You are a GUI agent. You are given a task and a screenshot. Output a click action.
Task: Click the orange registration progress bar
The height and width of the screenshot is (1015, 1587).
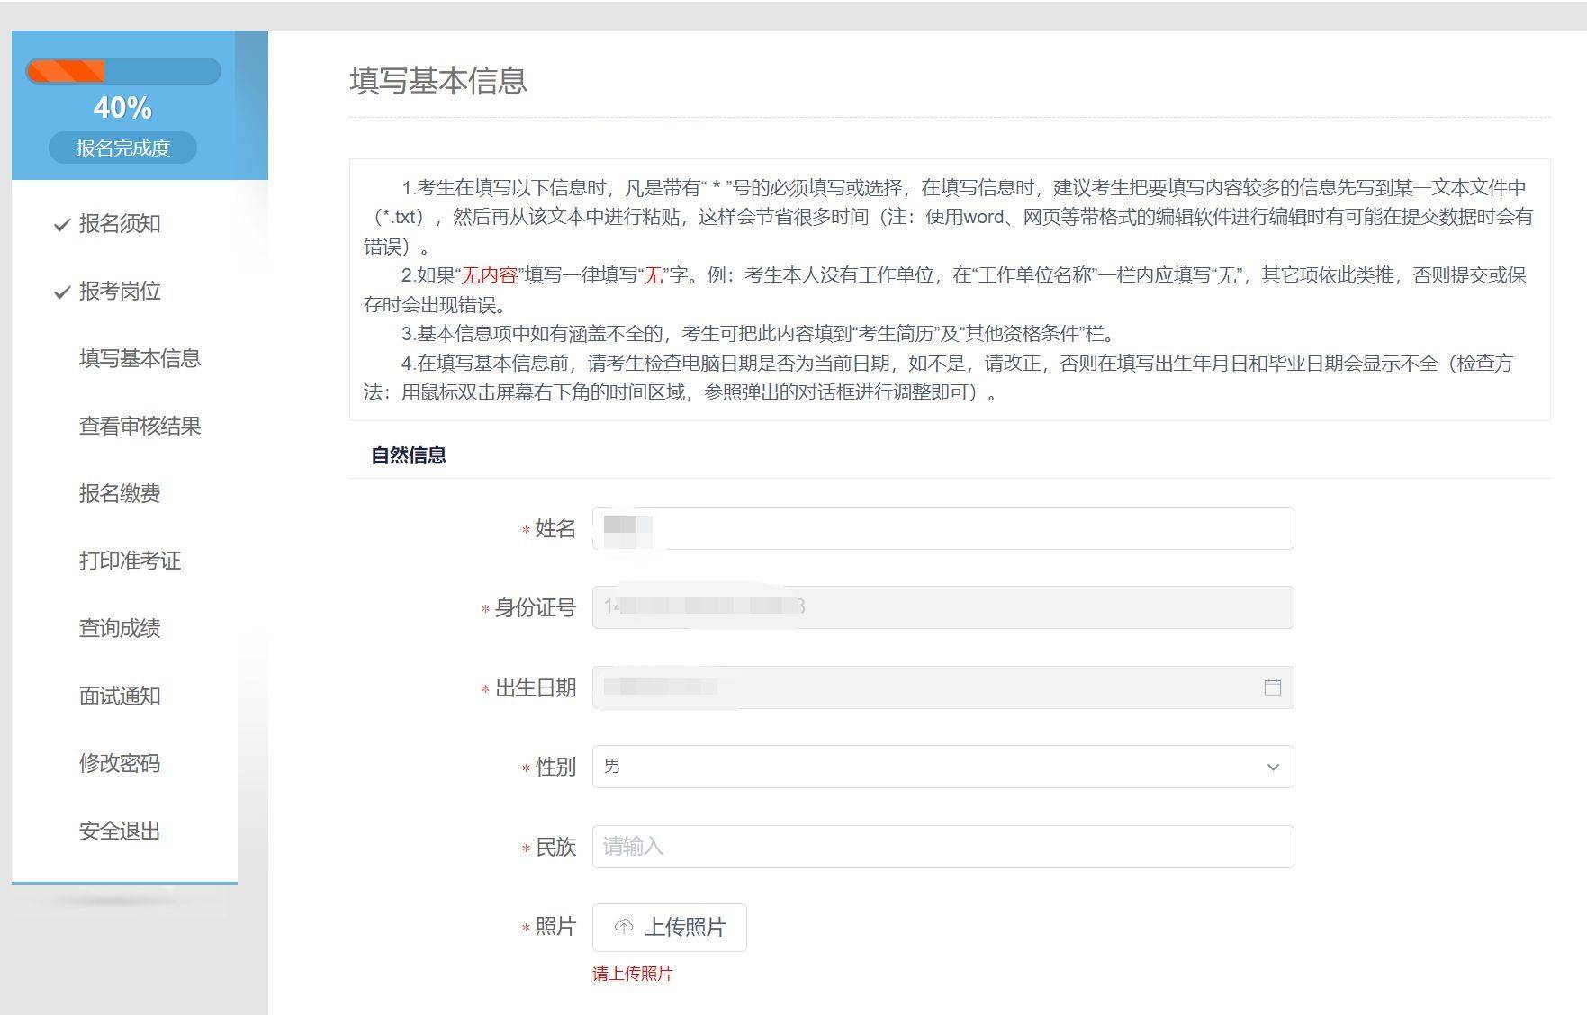pos(123,71)
